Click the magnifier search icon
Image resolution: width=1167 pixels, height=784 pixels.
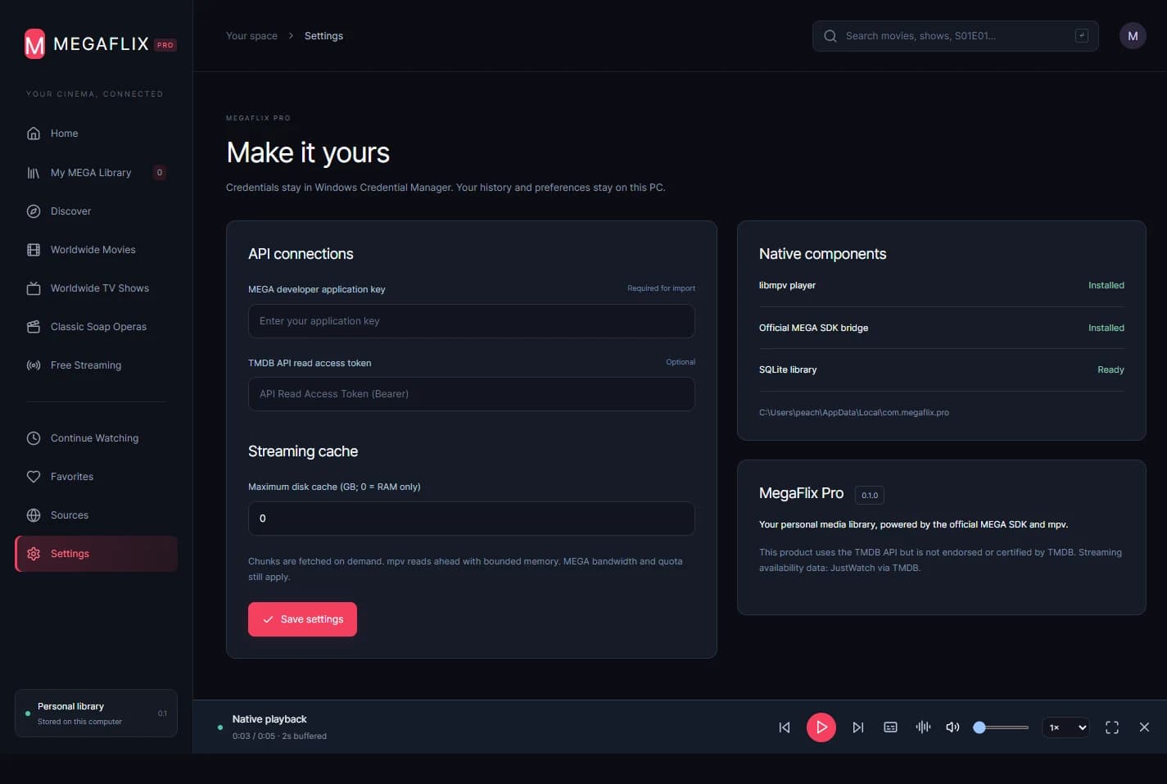tap(830, 36)
